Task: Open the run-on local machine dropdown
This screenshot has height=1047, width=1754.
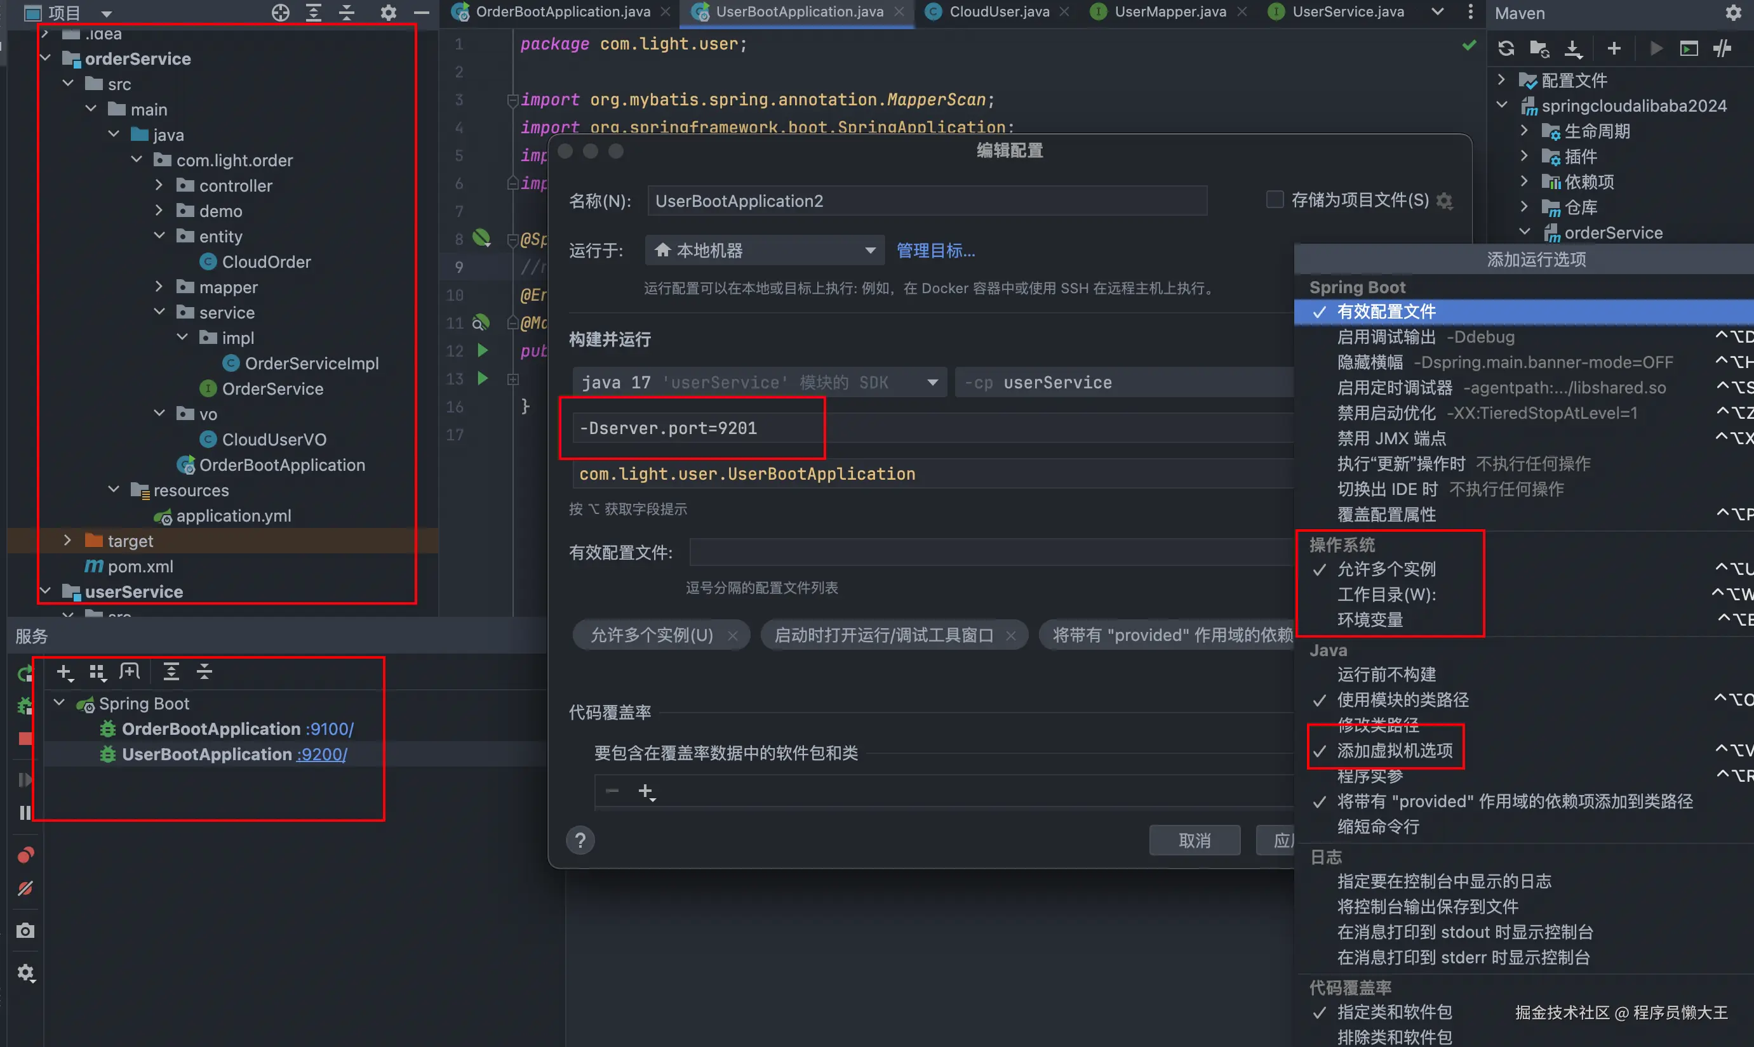Action: point(764,251)
